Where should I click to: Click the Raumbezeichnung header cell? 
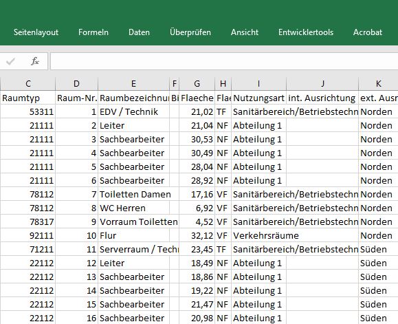click(x=134, y=98)
